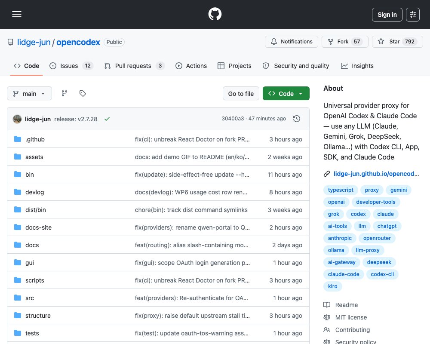Star the opencodex repository
Image resolution: width=430 pixels, height=344 pixels.
(x=397, y=42)
